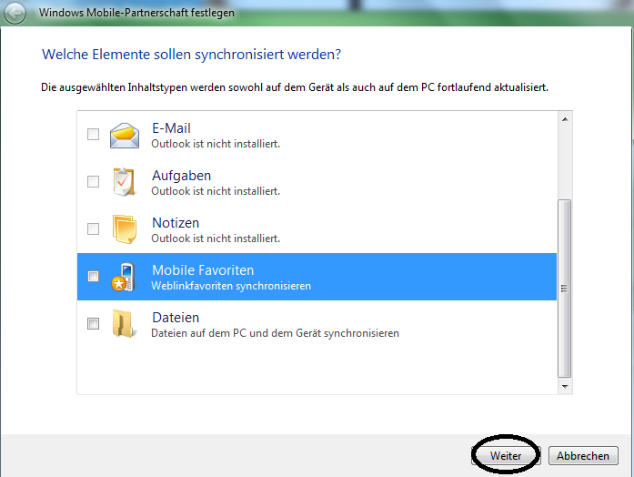634x477 pixels.
Task: Select the Mobile Favoriten title text
Action: tap(203, 270)
